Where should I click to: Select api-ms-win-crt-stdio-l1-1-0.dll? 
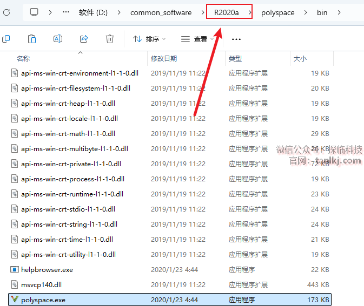pos(68,209)
